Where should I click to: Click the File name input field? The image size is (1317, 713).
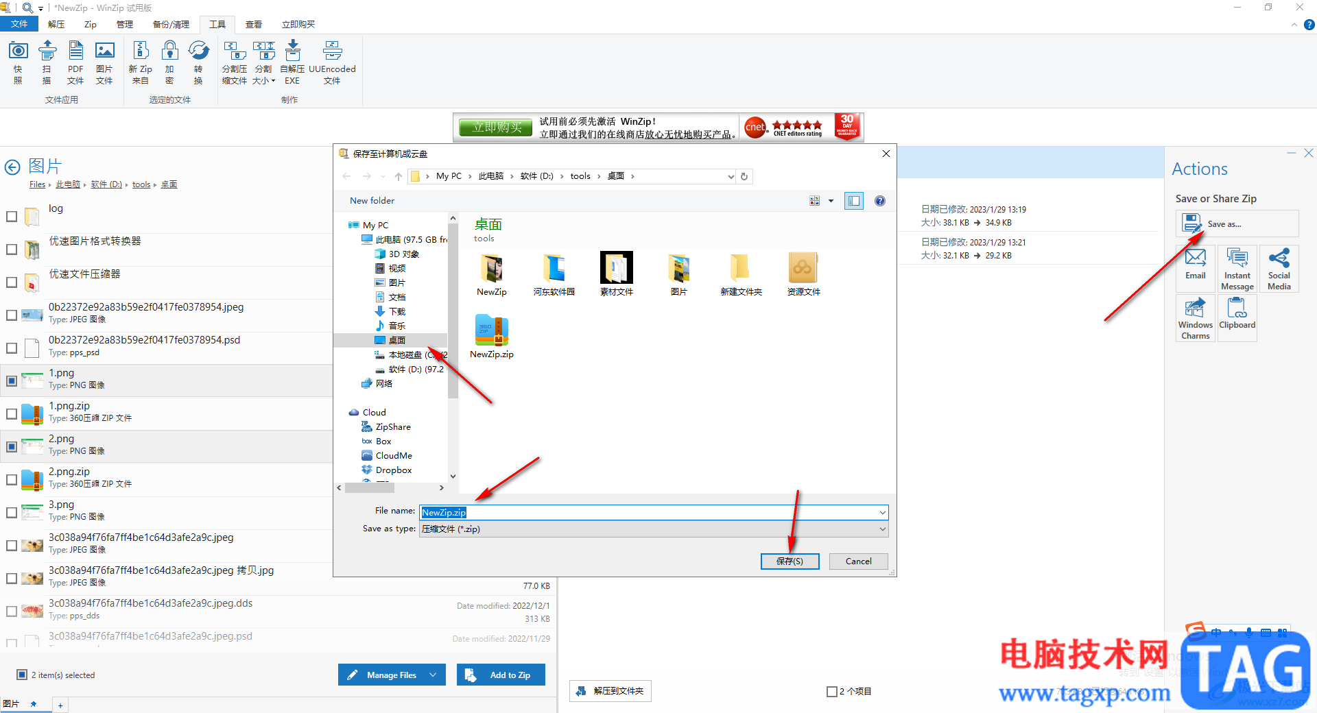[654, 512]
